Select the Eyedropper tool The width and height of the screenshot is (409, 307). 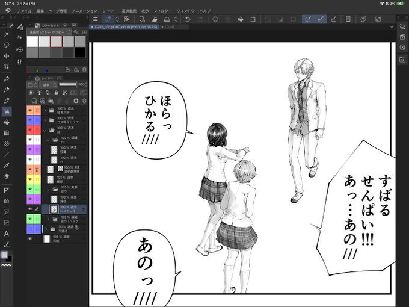click(6, 166)
